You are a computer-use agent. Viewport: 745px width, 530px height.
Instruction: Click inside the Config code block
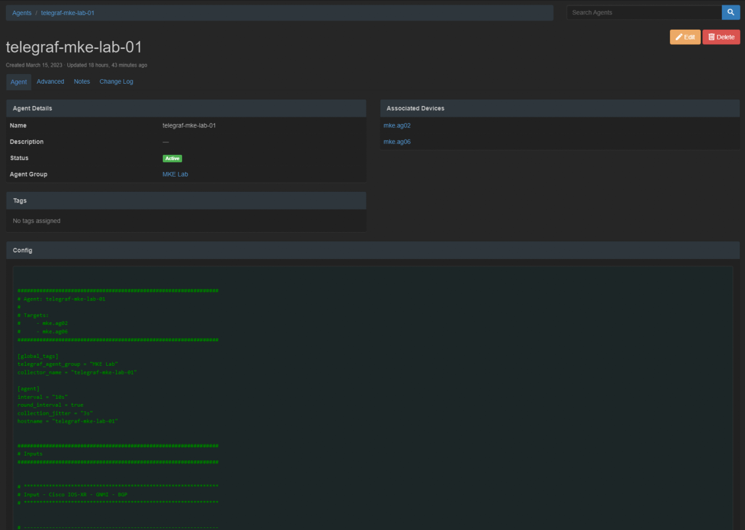click(x=372, y=396)
